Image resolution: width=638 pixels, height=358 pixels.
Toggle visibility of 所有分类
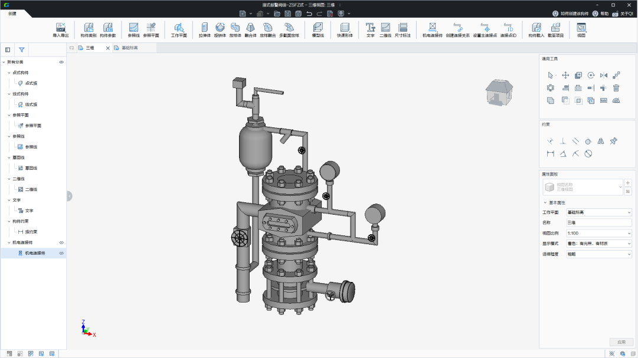61,62
